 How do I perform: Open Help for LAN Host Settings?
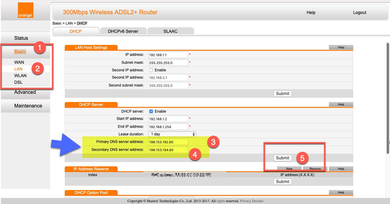(341, 47)
